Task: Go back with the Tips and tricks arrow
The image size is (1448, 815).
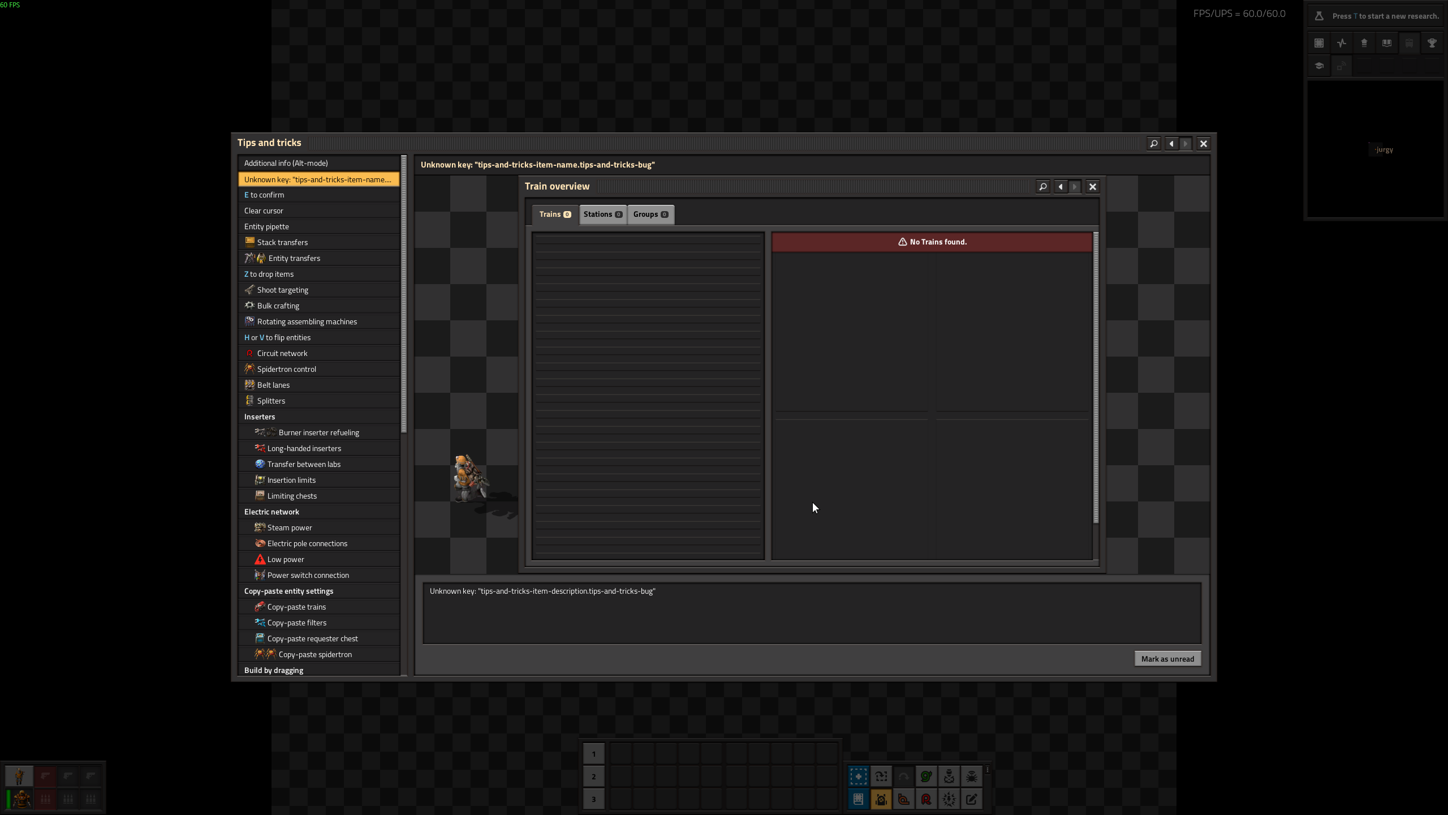Action: [1171, 144]
